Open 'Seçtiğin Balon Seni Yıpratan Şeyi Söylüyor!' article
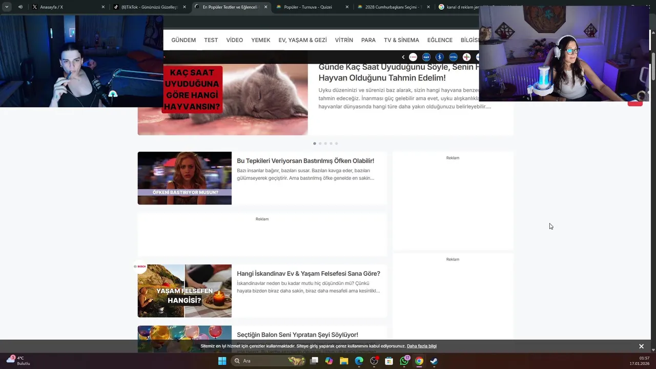This screenshot has width=656, height=369. pyautogui.click(x=297, y=335)
